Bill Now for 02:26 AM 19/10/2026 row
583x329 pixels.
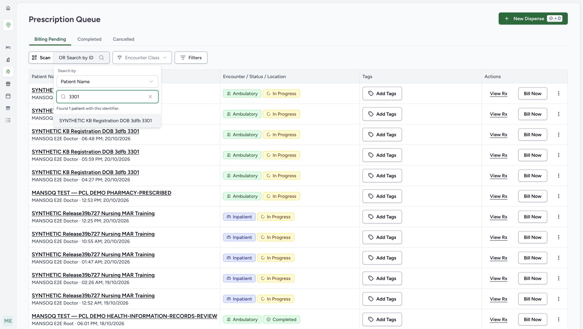[x=533, y=278]
